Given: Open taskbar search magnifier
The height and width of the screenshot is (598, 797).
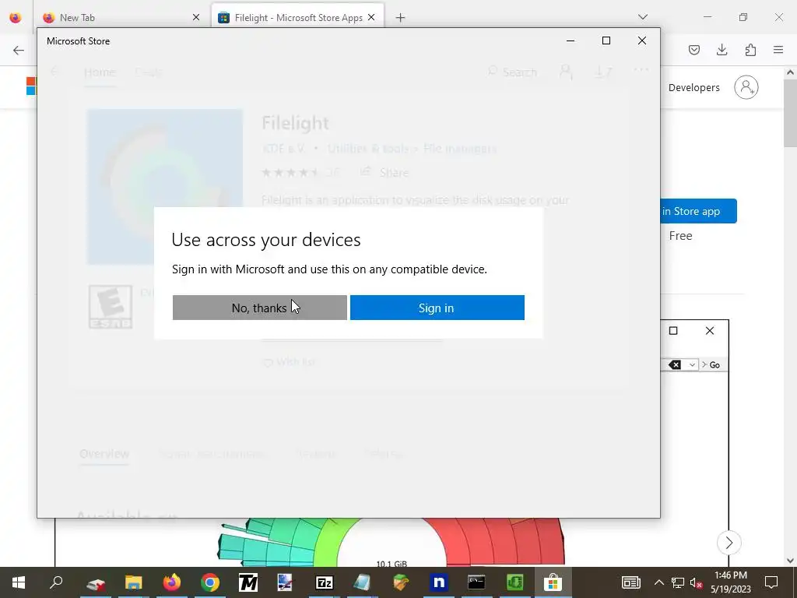Looking at the screenshot, I should click(56, 582).
